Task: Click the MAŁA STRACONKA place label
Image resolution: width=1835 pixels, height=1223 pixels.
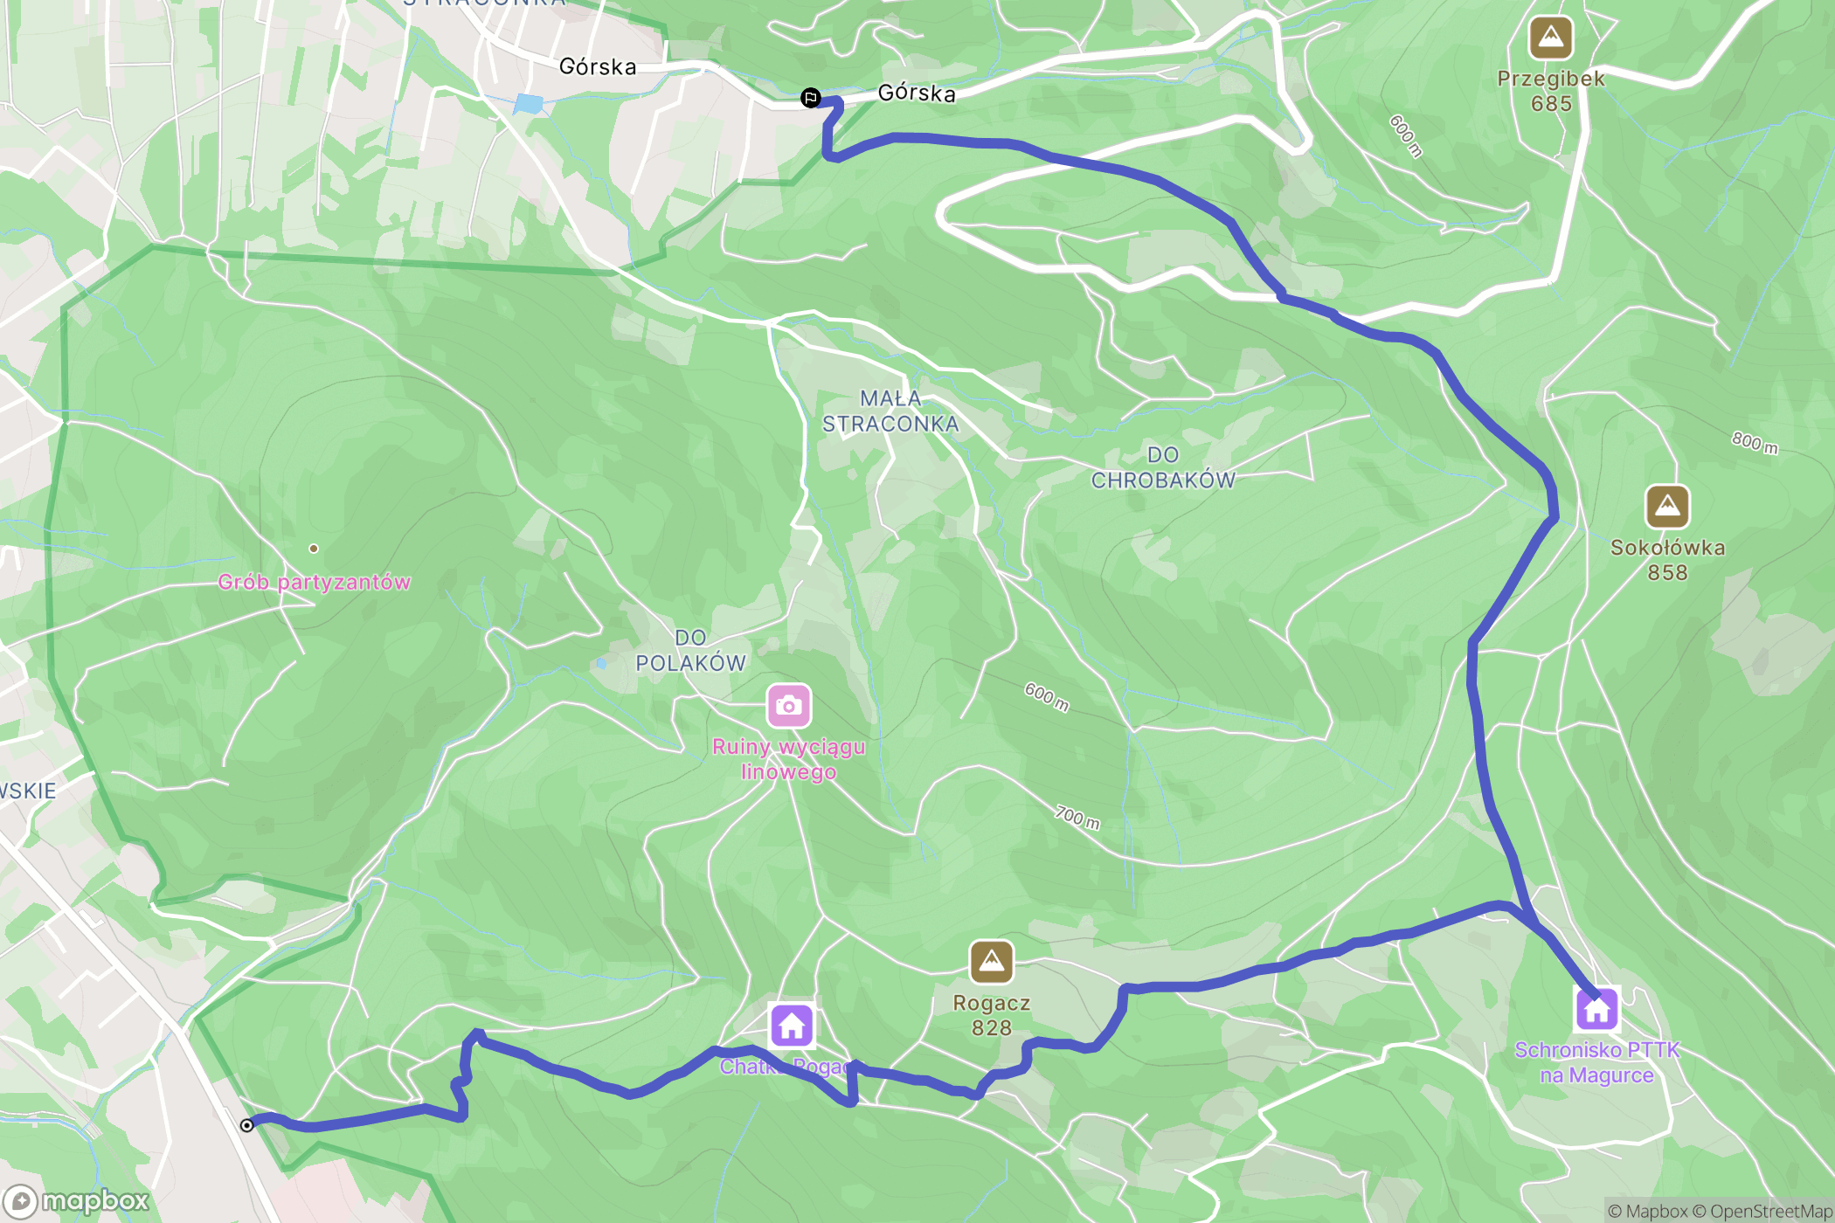Action: coord(890,411)
